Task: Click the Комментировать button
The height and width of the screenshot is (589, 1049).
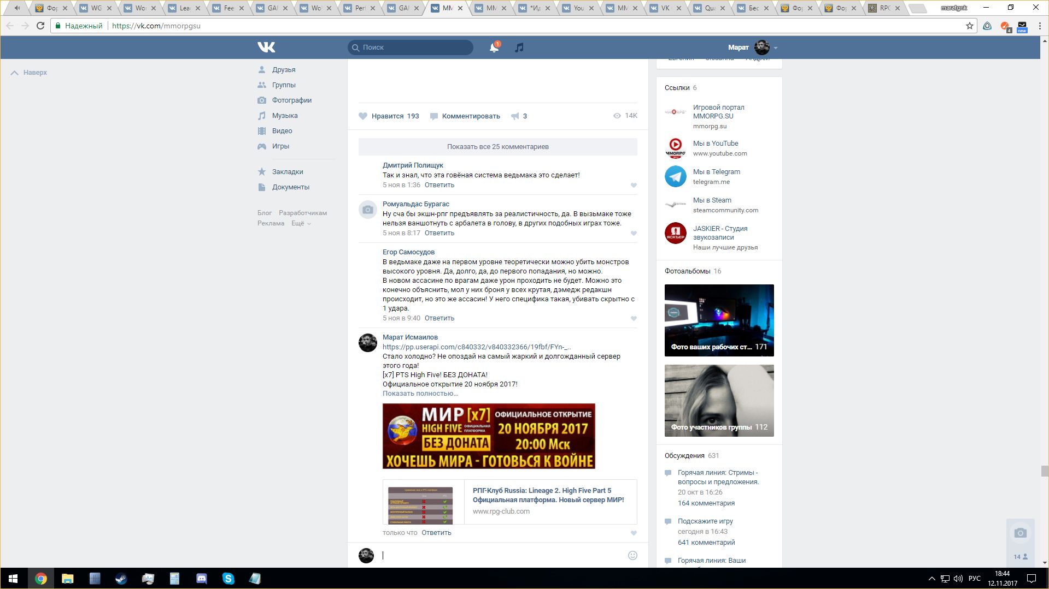Action: point(465,116)
